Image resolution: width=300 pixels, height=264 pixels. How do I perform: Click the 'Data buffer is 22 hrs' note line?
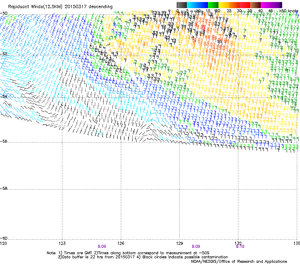143,257
